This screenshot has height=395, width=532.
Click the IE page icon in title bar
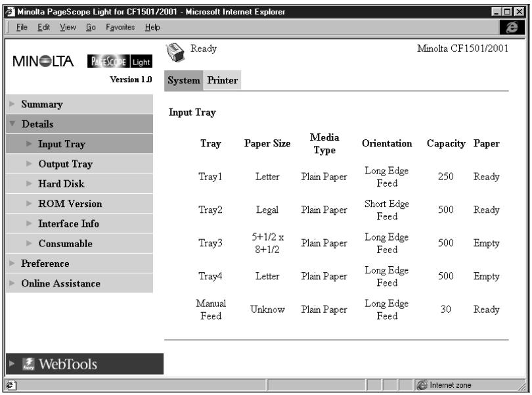[10, 12]
